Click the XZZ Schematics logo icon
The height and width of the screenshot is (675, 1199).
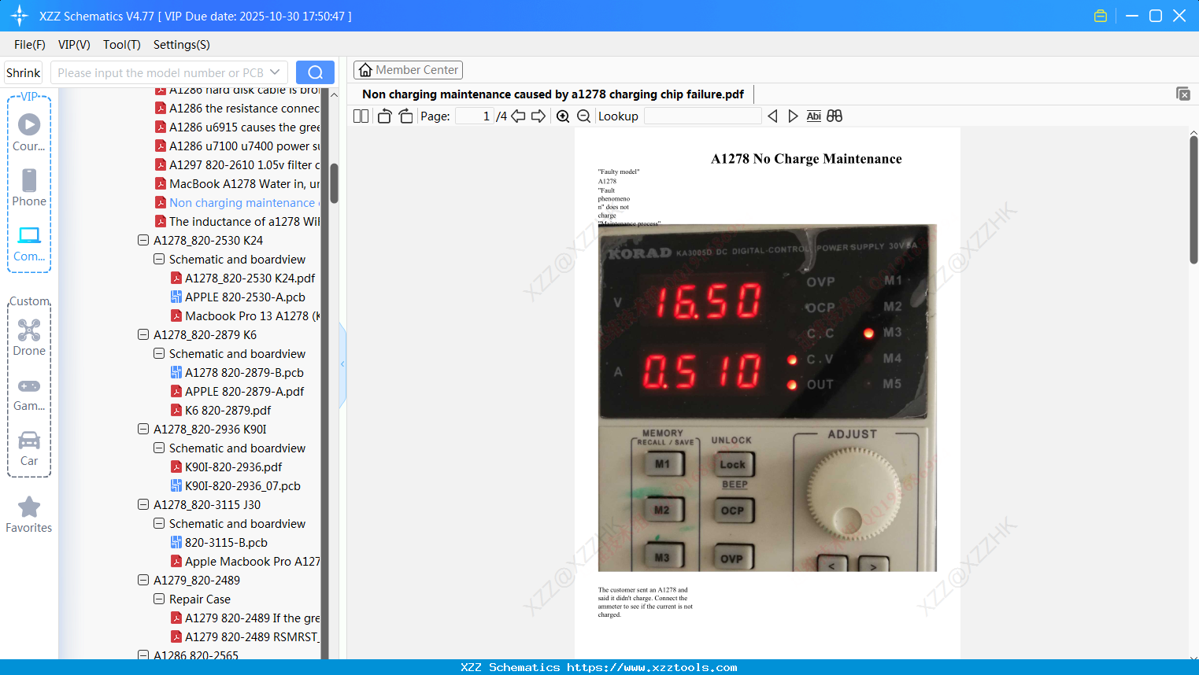(x=20, y=16)
